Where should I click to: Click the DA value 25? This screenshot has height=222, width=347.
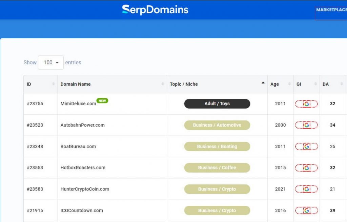click(x=333, y=147)
